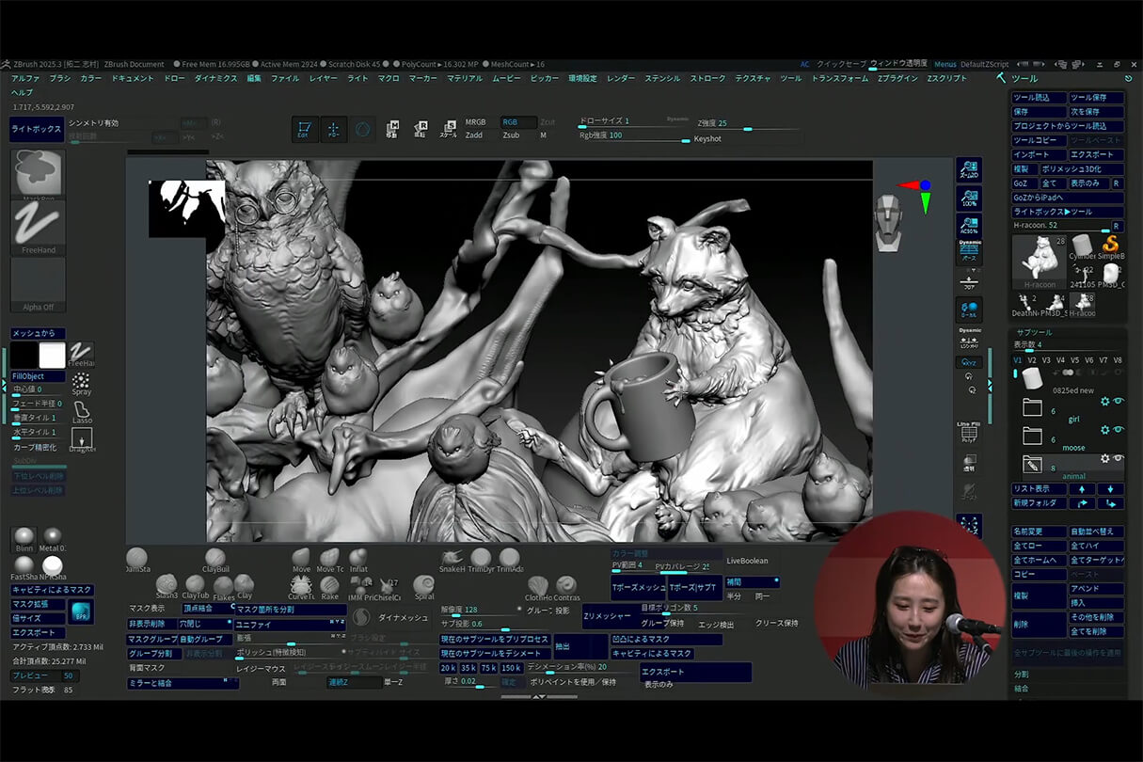Click the ダイナメッシュ button

403,617
